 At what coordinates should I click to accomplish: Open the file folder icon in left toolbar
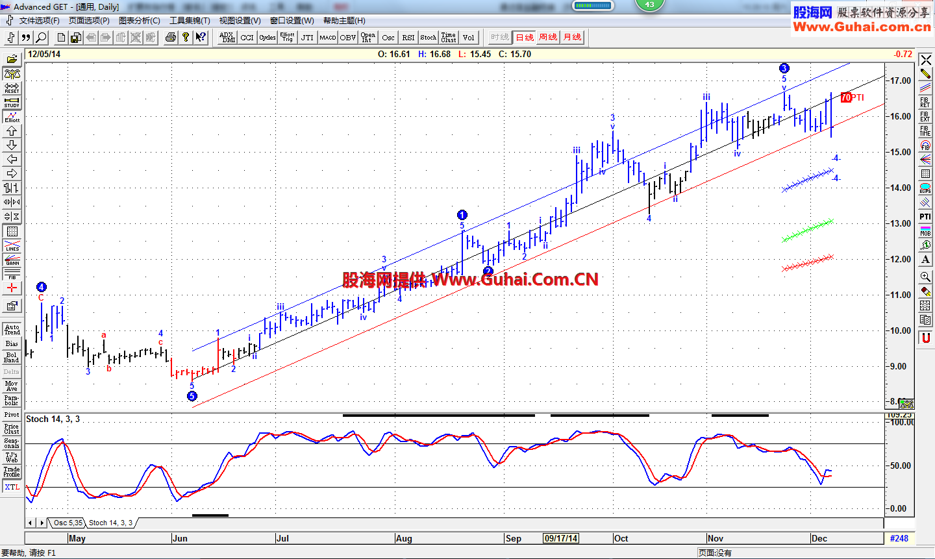pos(12,59)
